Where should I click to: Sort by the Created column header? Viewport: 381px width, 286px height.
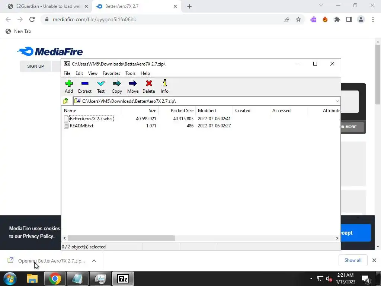coord(251,110)
